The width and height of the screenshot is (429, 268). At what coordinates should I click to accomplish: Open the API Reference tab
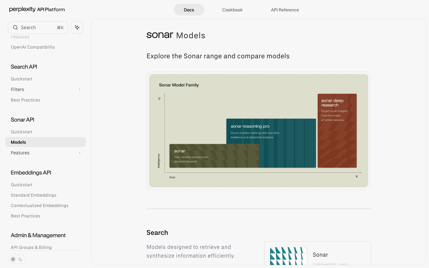click(x=285, y=10)
